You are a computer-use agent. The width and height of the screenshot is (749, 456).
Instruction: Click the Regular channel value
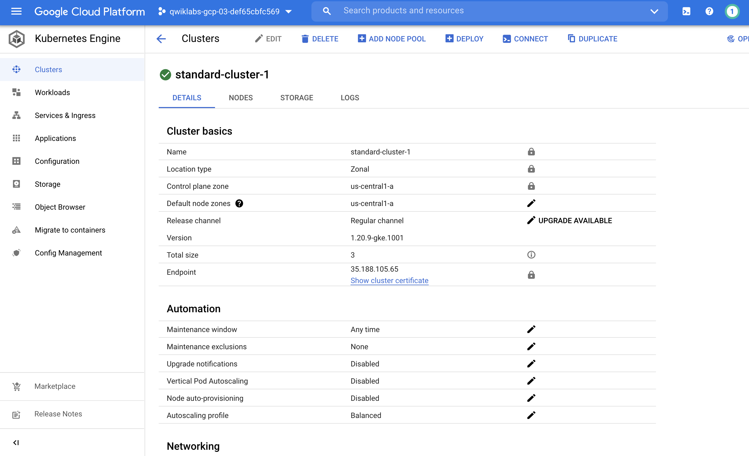pos(377,221)
